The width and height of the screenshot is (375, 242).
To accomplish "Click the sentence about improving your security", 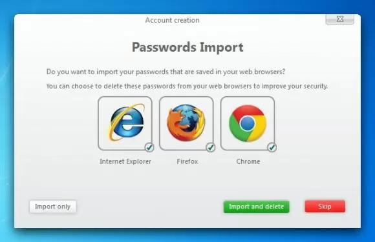I will pyautogui.click(x=187, y=86).
